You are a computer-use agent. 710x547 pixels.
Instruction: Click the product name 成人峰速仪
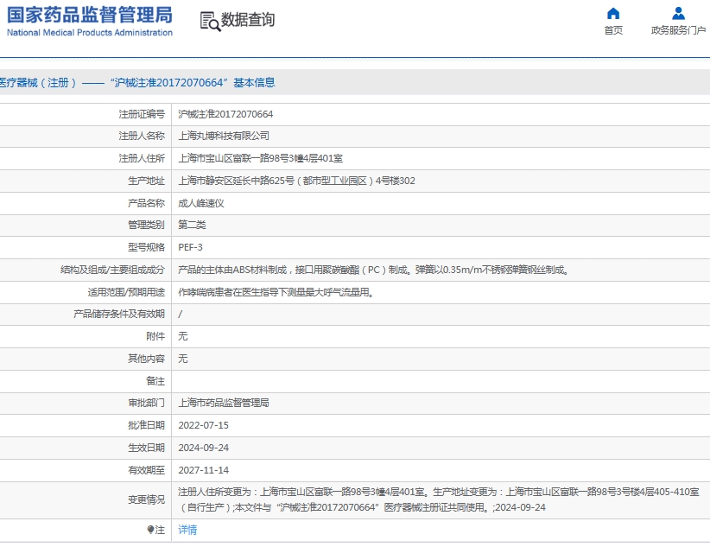[201, 203]
